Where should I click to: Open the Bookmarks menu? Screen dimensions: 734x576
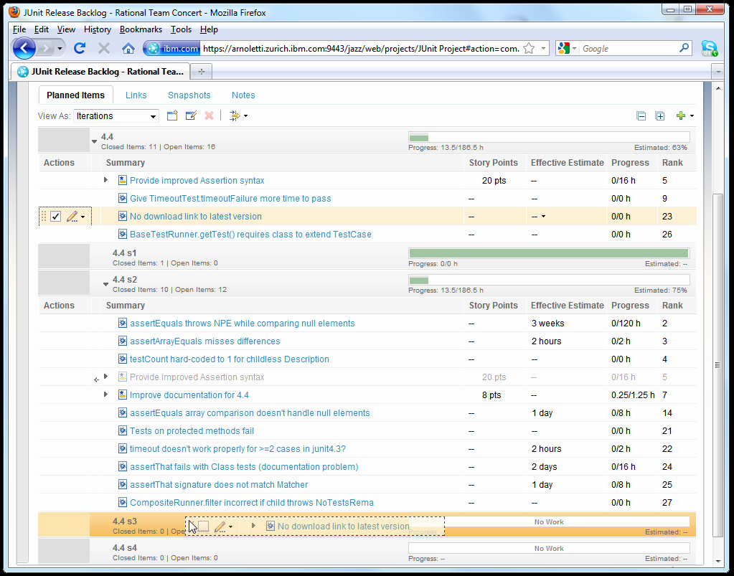click(141, 29)
